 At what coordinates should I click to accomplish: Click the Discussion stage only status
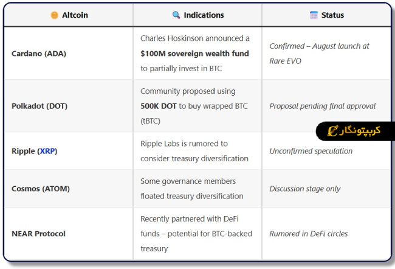305,189
